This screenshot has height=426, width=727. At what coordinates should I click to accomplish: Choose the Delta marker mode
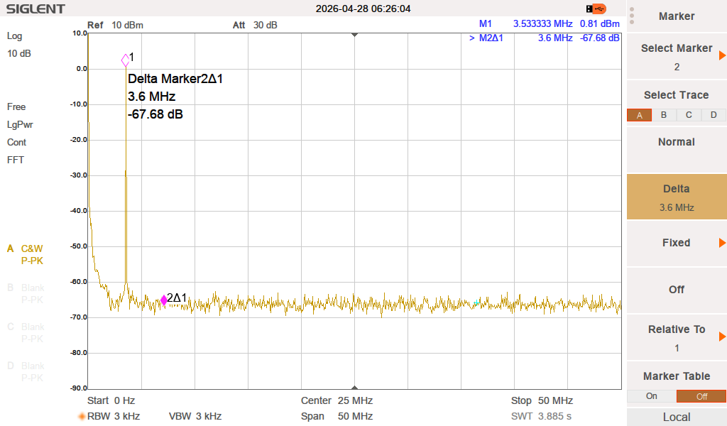(676, 196)
